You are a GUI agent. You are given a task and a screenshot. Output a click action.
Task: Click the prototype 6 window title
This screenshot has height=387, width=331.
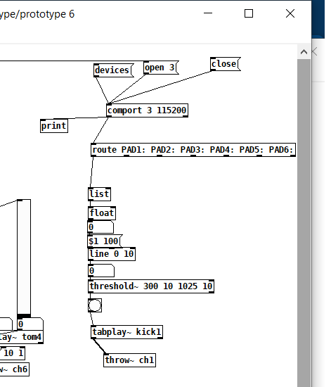coord(37,14)
